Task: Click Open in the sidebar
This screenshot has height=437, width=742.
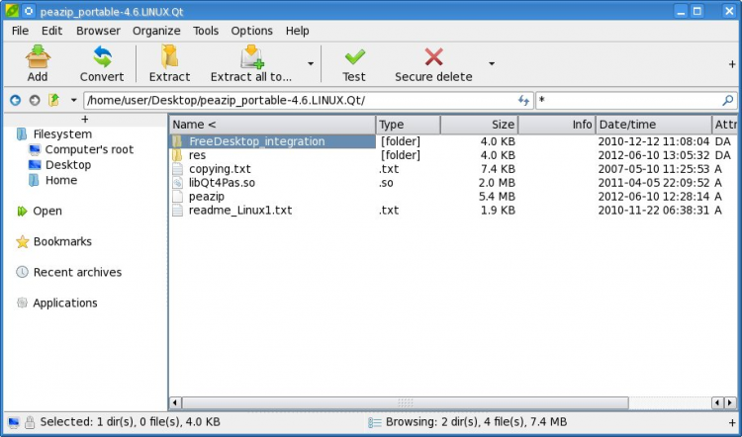Action: tap(46, 211)
